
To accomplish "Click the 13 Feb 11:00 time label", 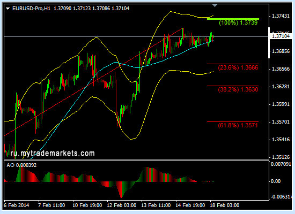I will coord(156,205).
